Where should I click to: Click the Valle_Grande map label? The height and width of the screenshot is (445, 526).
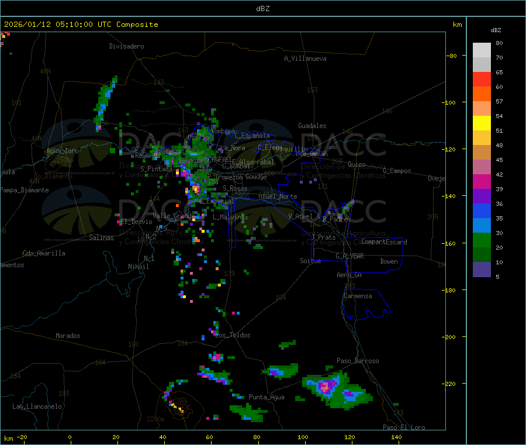[174, 215]
